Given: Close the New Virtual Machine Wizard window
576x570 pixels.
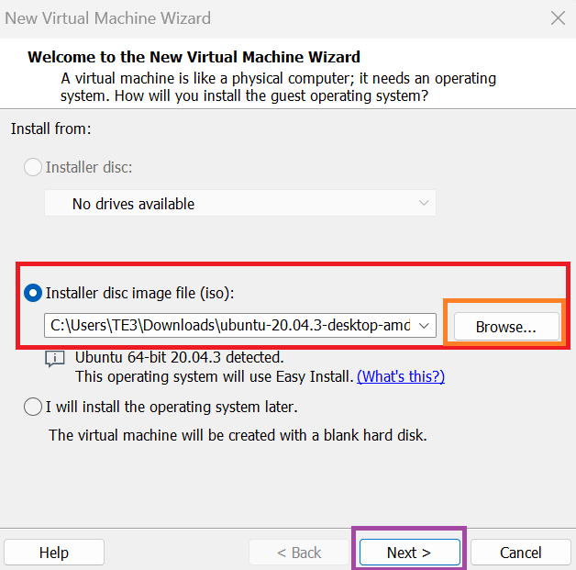Looking at the screenshot, I should pyautogui.click(x=558, y=18).
